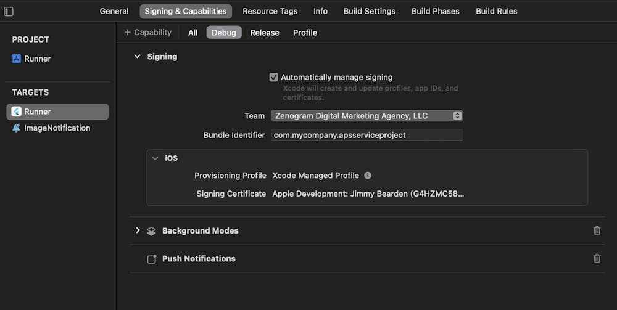Click the Flutter Runner target icon
The height and width of the screenshot is (310, 617).
tap(17, 112)
